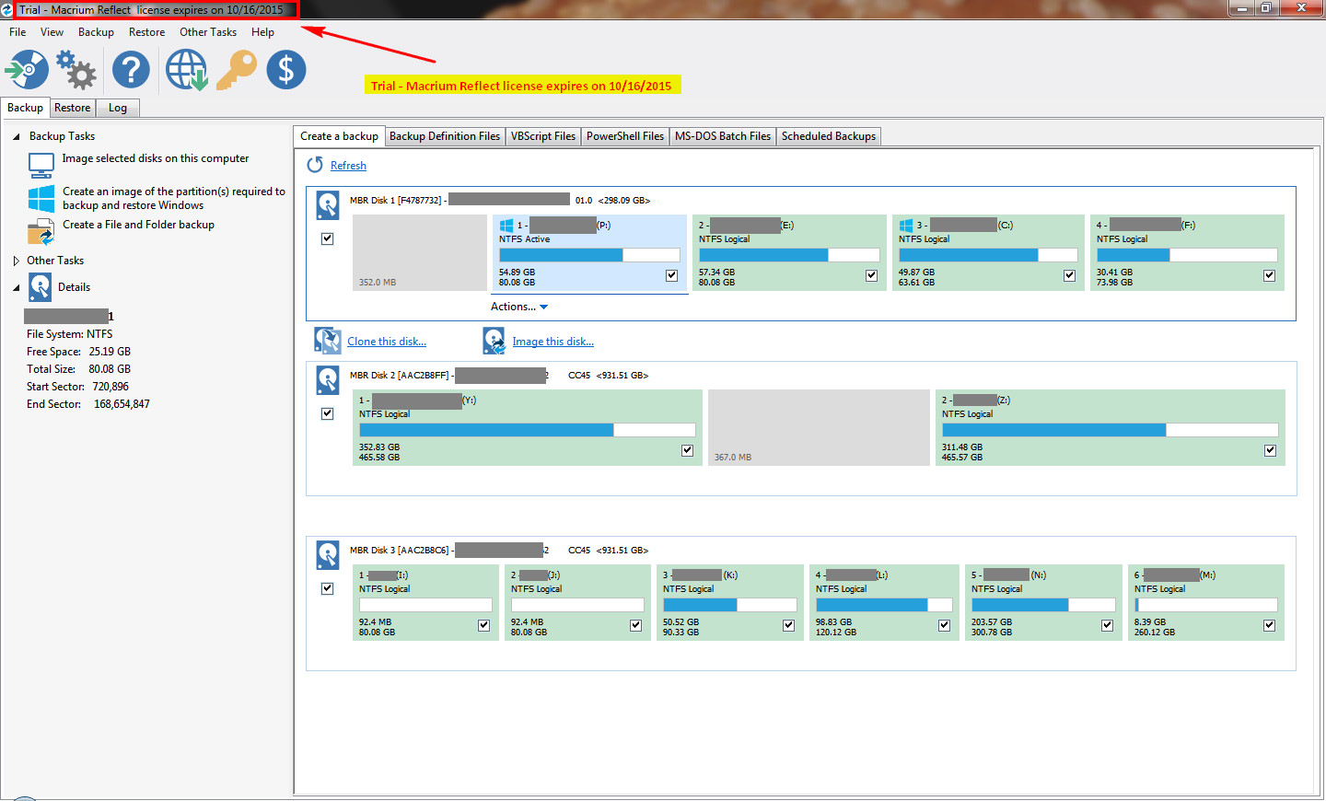Switch to the Scheduled Backups tab
1326x801 pixels.
pos(828,136)
